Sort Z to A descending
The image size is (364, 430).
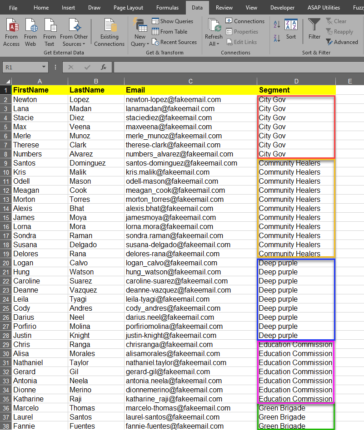277,38
